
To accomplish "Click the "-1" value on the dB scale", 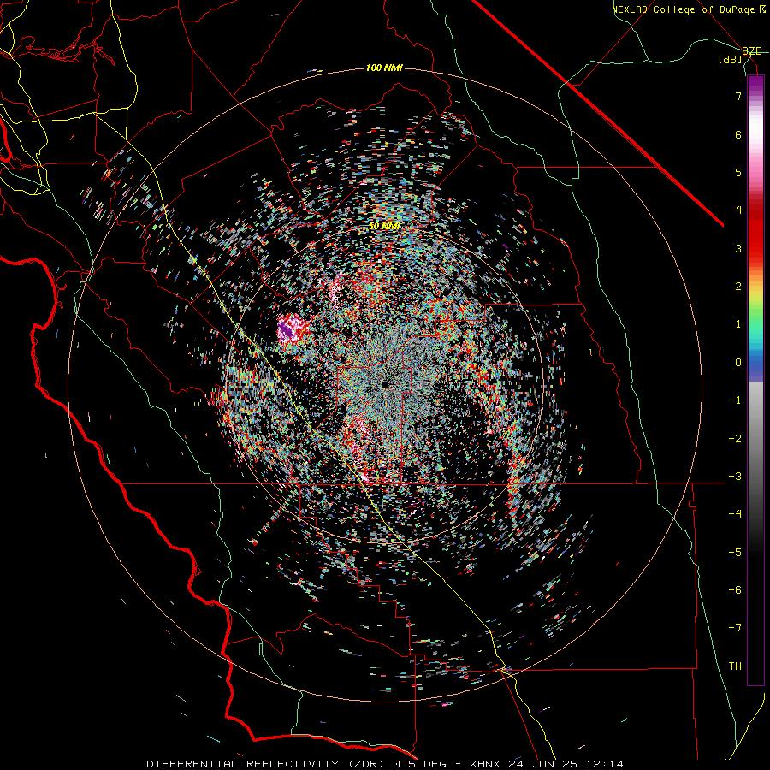I will [x=735, y=400].
